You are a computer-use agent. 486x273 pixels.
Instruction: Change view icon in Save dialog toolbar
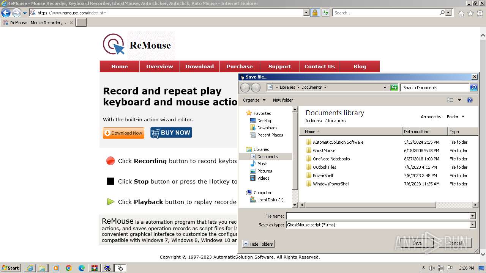pos(450,100)
